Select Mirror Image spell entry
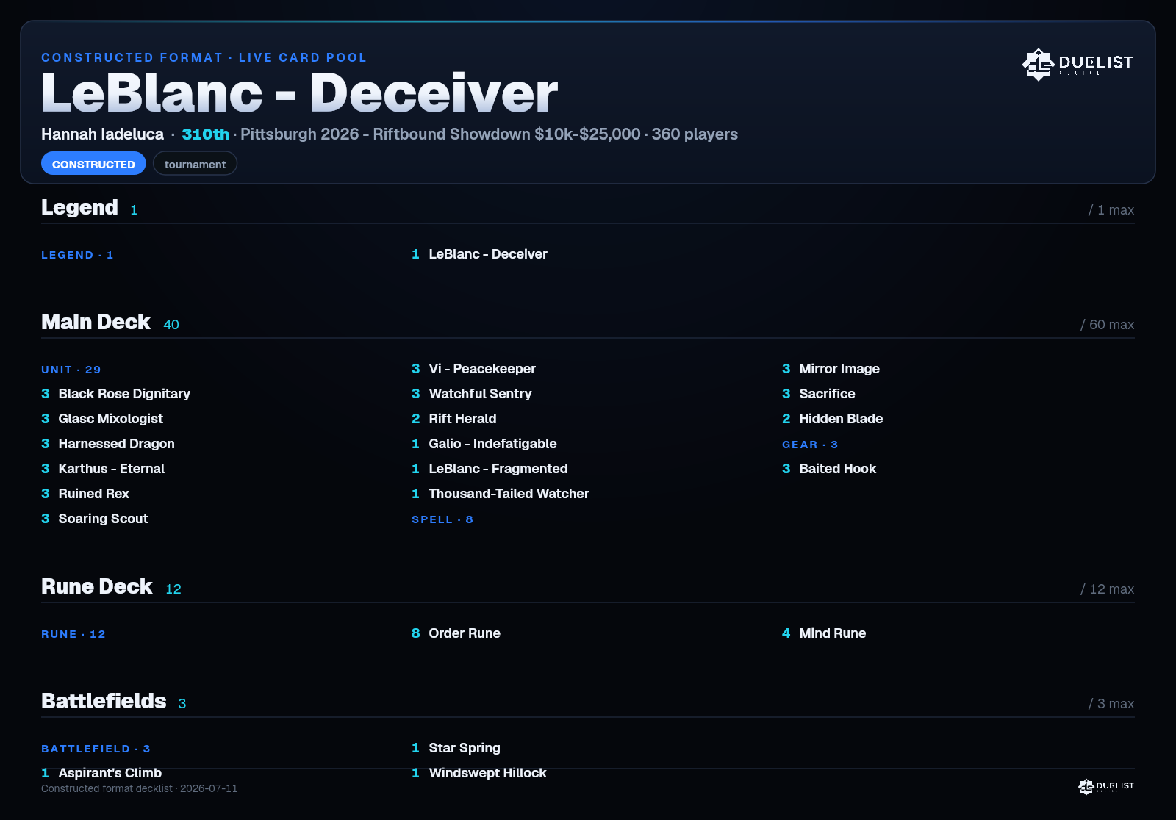 831,369
